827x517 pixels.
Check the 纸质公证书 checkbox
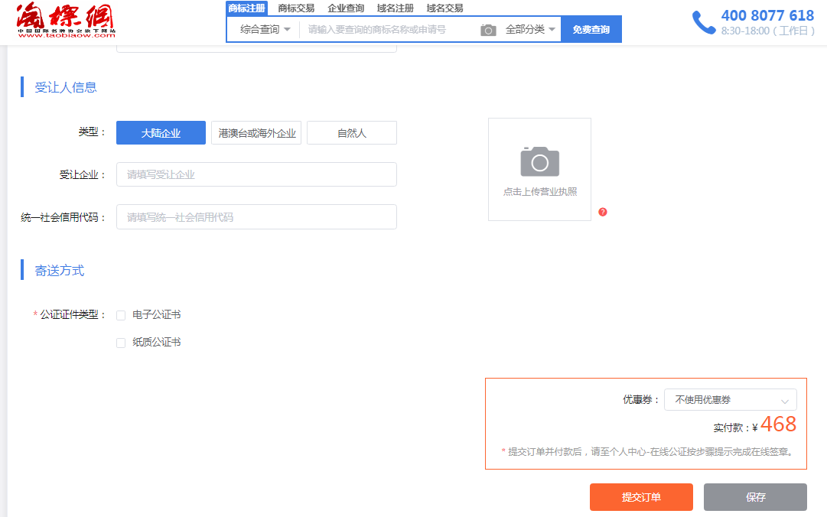[x=121, y=343]
